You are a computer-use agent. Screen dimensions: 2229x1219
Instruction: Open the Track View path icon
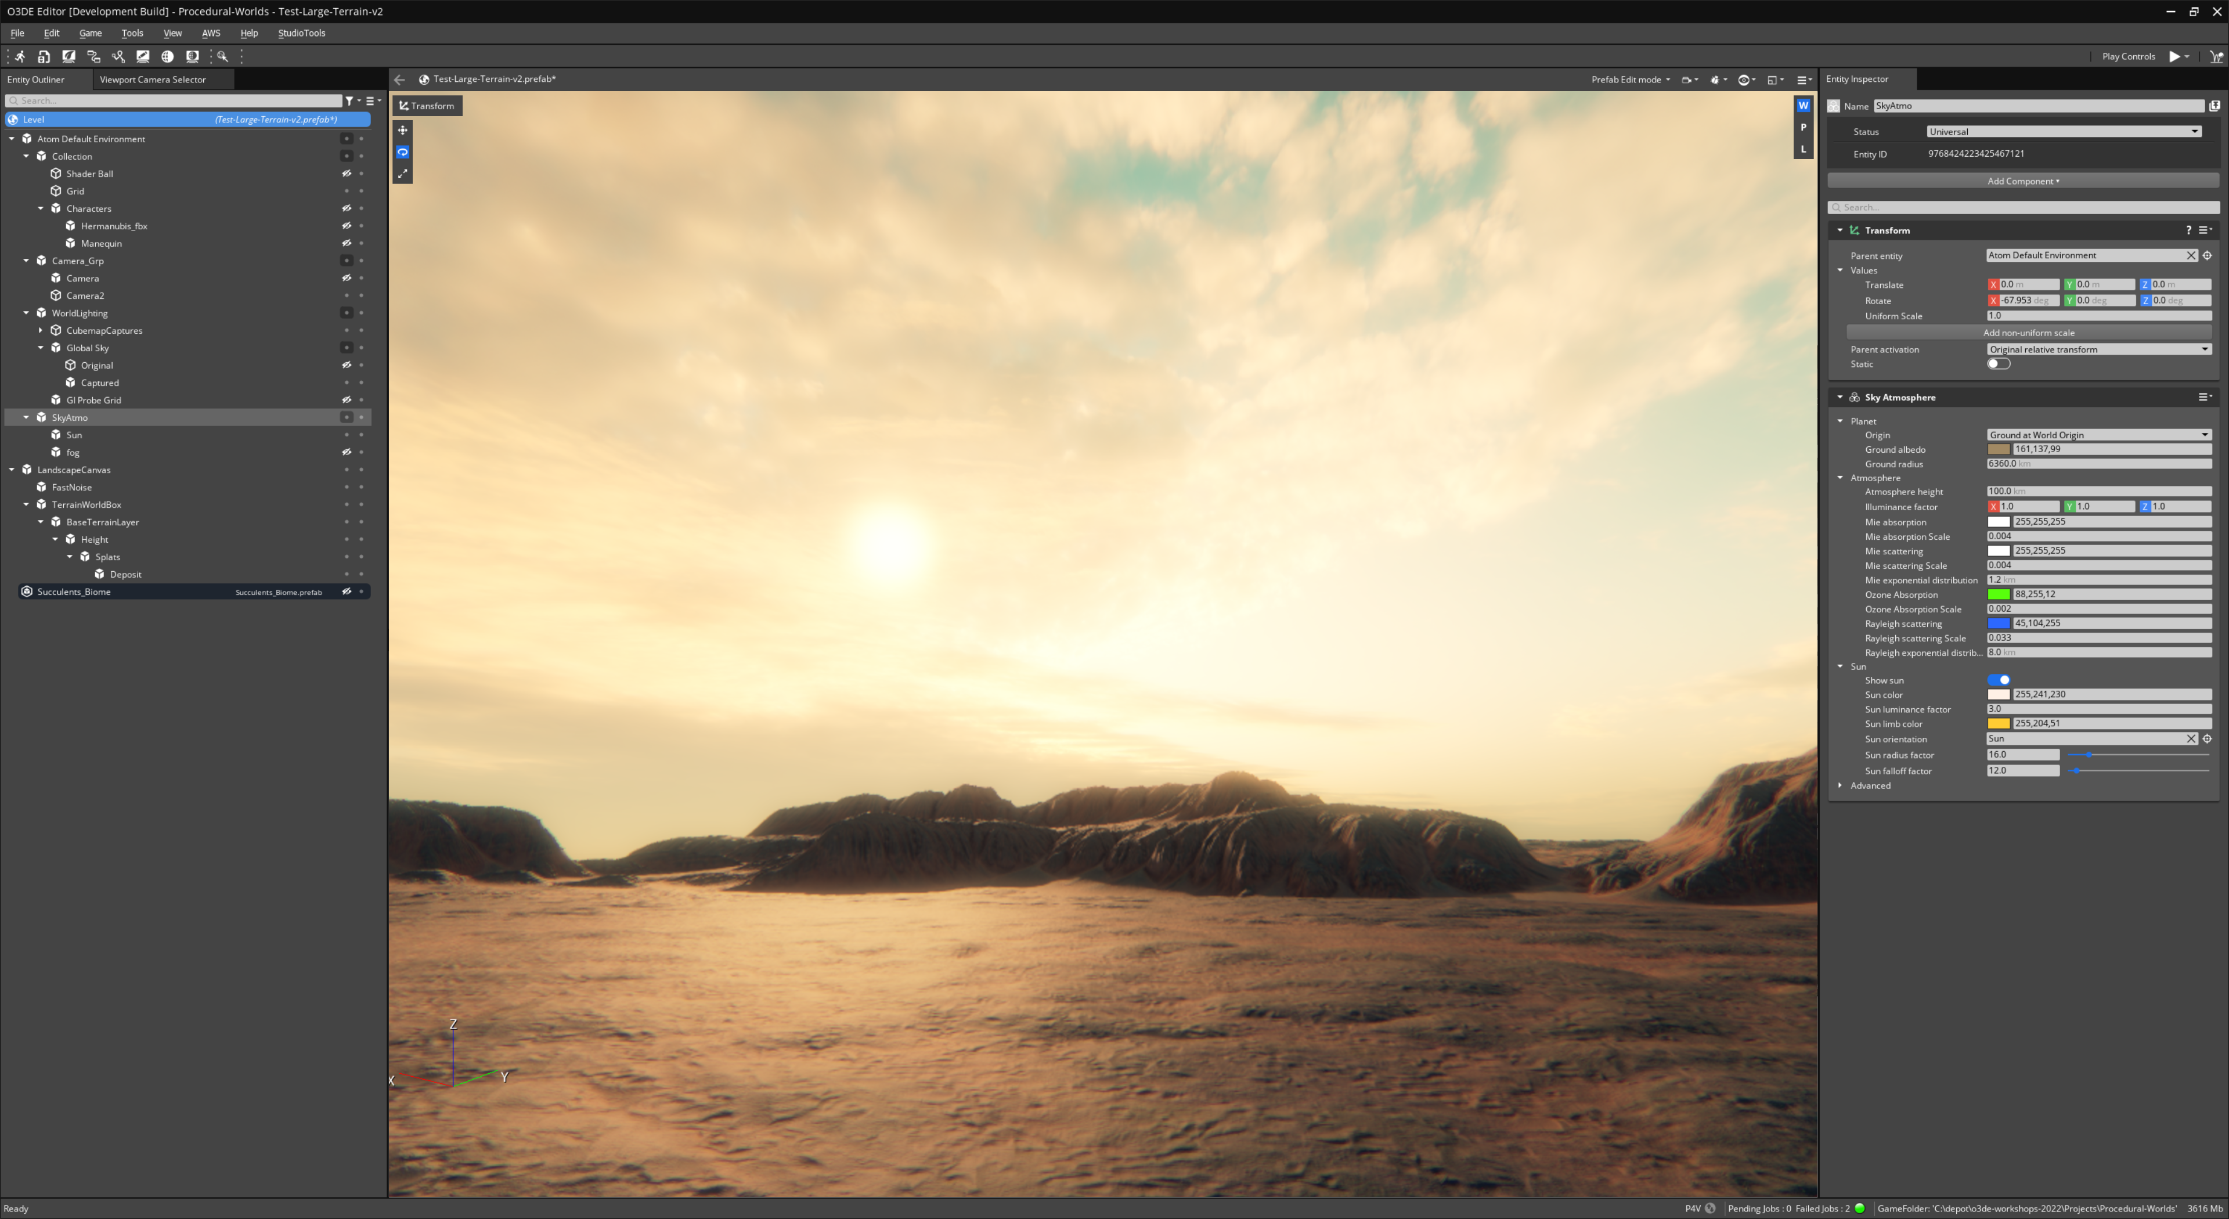click(118, 56)
